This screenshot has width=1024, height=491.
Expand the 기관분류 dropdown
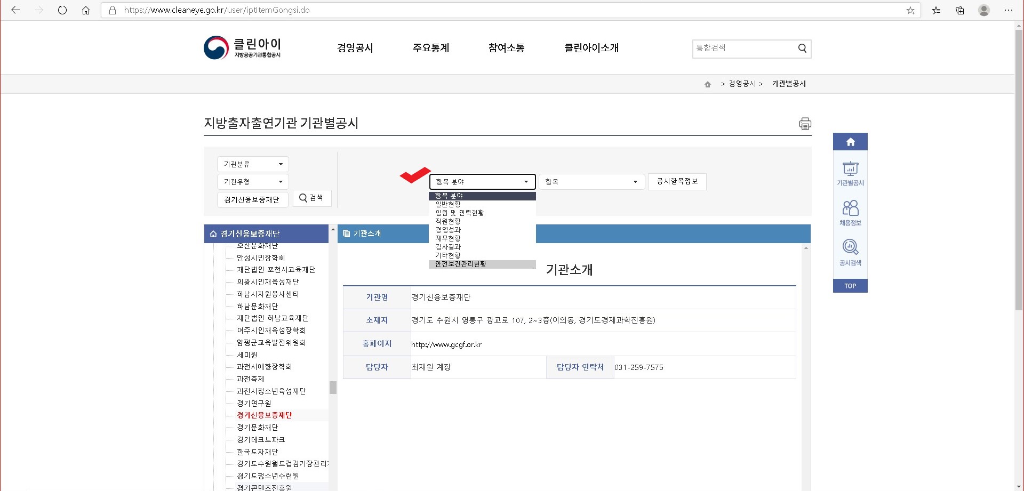pyautogui.click(x=253, y=164)
